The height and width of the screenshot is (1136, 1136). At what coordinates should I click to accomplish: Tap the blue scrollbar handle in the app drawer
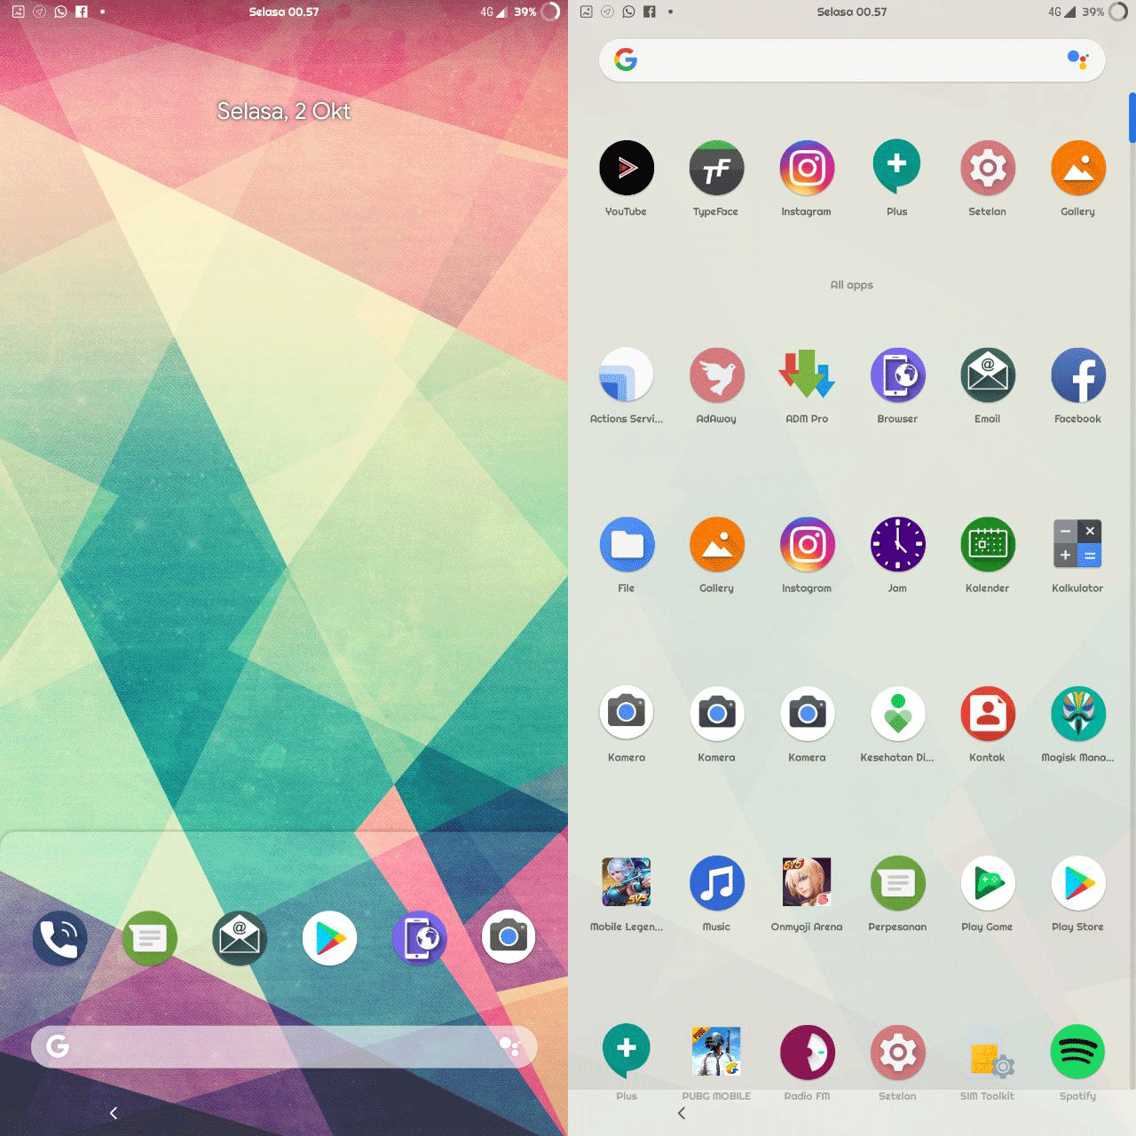pyautogui.click(x=1132, y=117)
